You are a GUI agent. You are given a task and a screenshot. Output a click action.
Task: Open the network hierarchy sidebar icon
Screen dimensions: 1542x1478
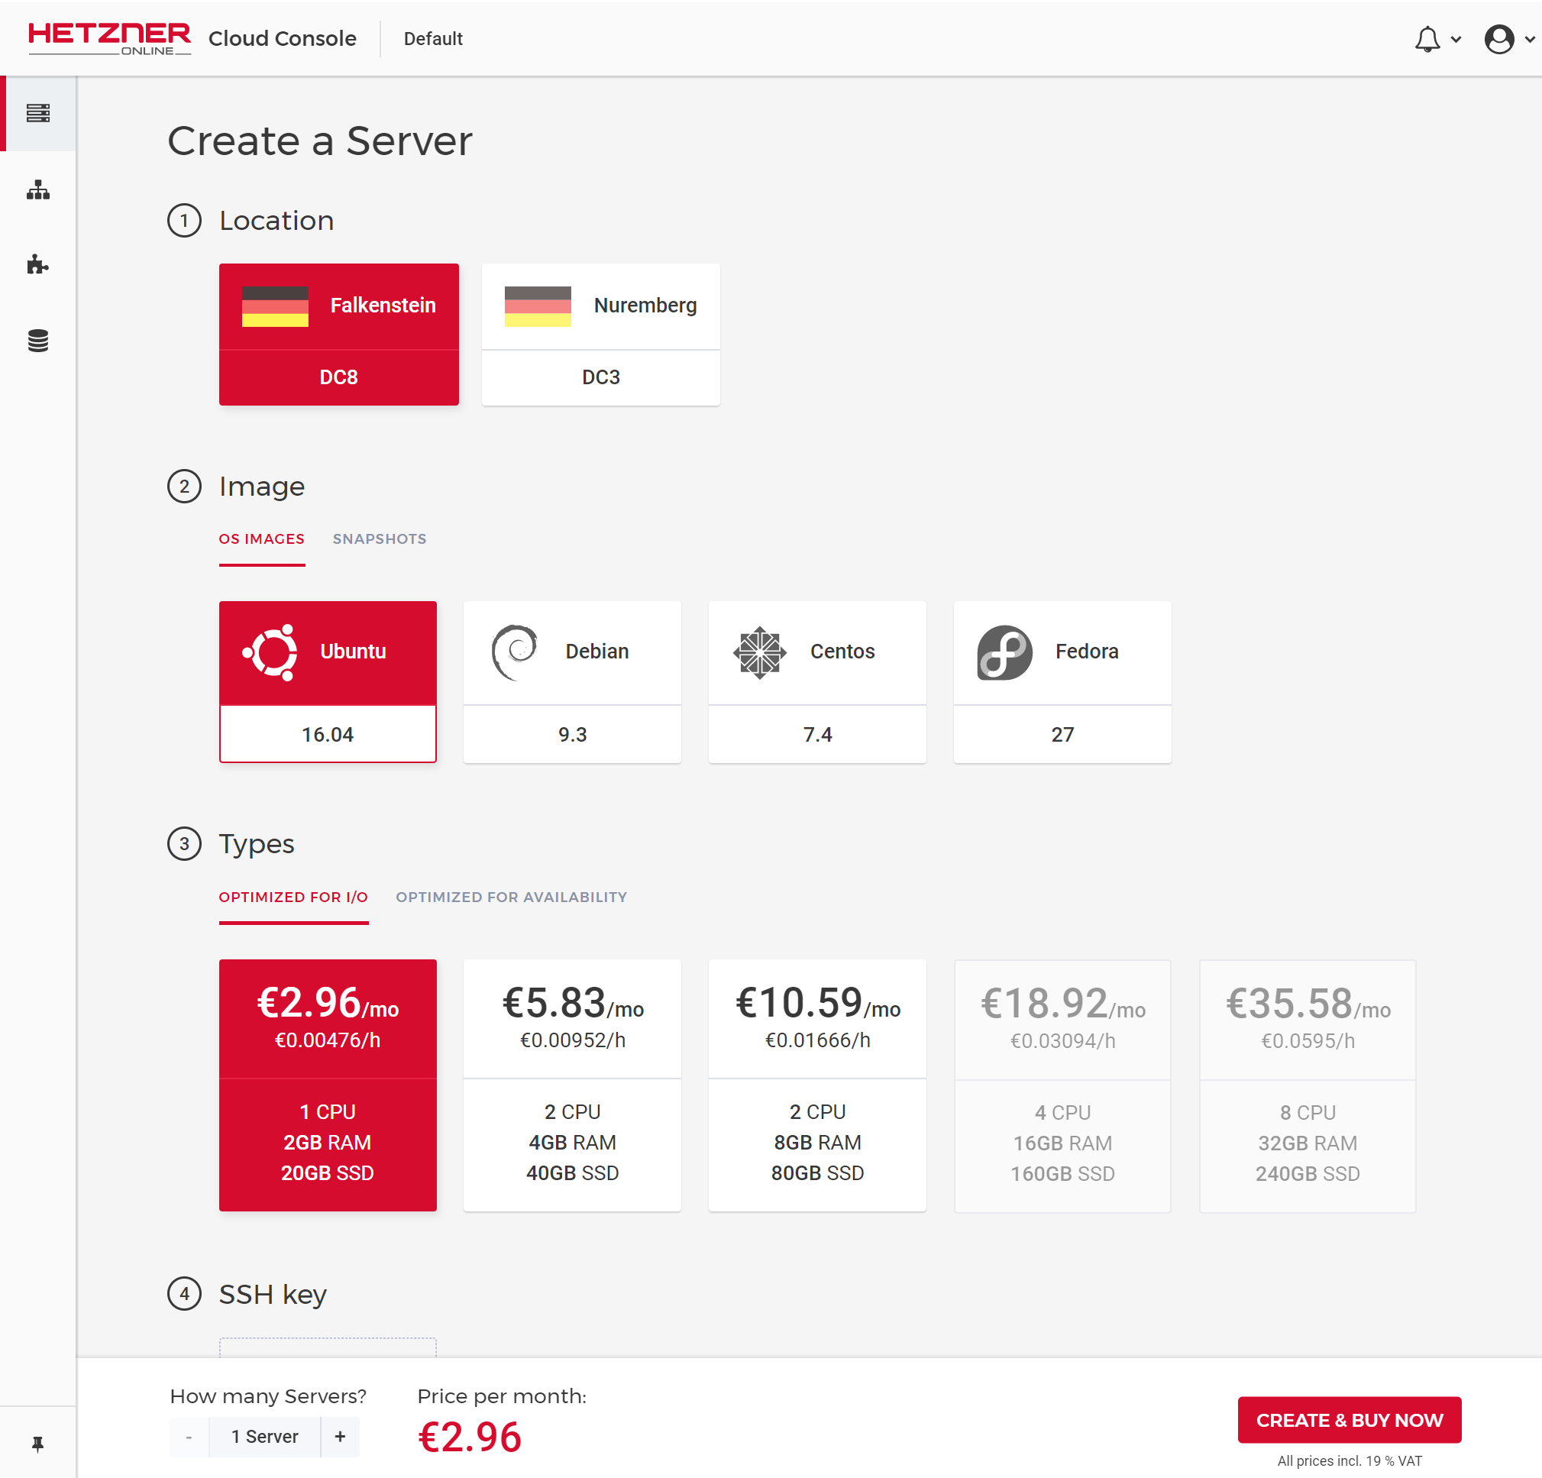click(x=37, y=189)
